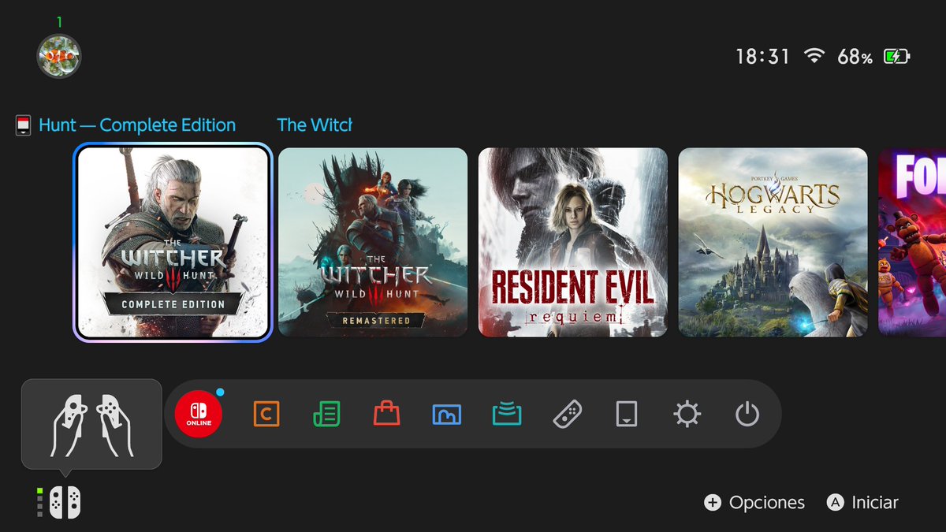The height and width of the screenshot is (532, 946).
Task: Open the GameChat icon
Action: [x=266, y=413]
